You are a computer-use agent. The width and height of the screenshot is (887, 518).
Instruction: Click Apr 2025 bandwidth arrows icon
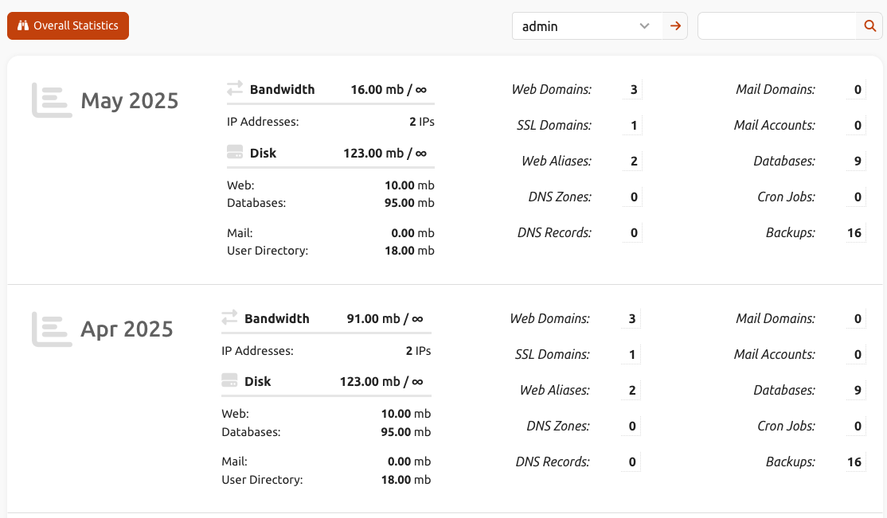[229, 317]
